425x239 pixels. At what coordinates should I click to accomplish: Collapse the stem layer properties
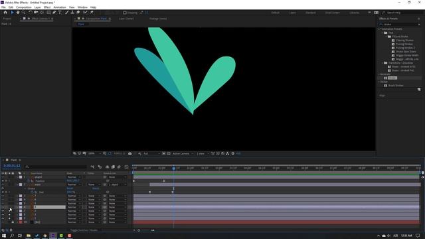point(17,185)
